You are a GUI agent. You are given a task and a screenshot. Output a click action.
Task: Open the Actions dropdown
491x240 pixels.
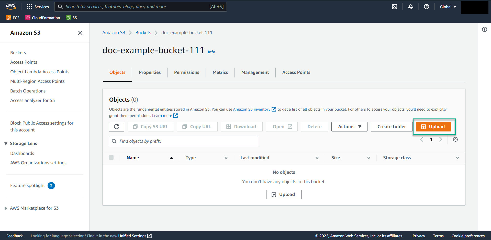(349, 127)
